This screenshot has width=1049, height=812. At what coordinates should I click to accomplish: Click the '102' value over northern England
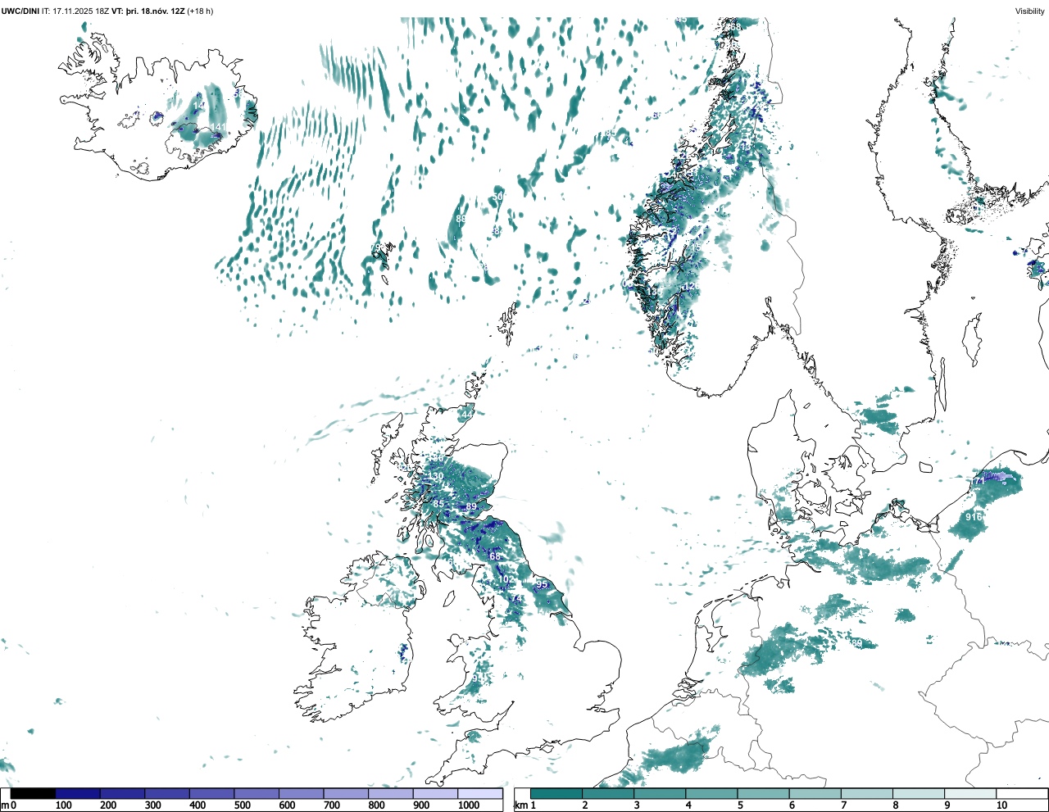click(x=506, y=579)
